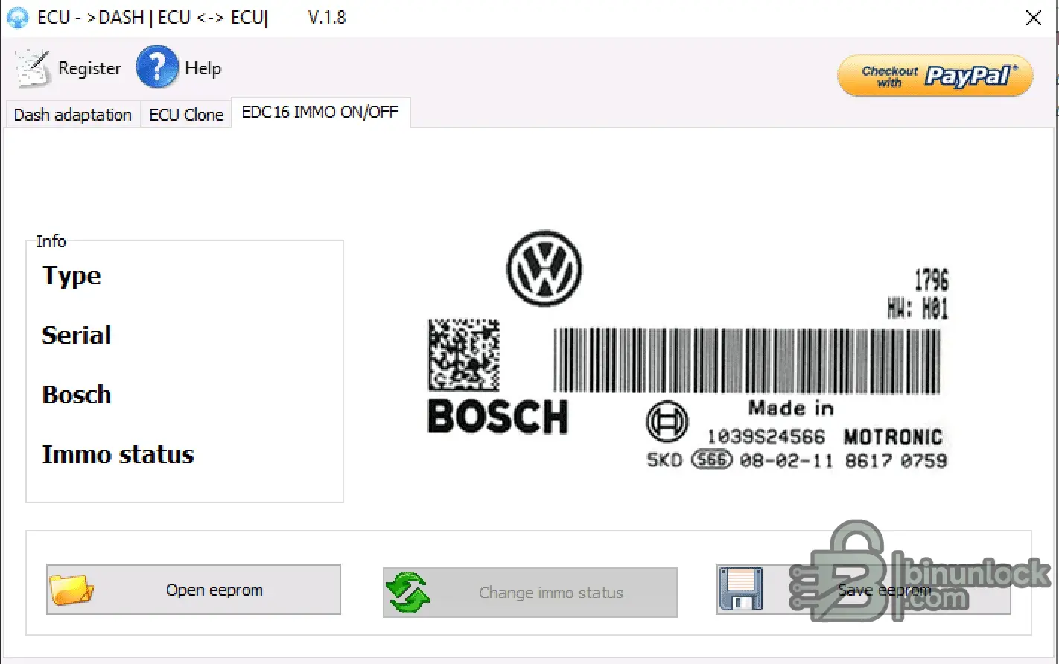Click the "Type" info label
Screen dimensions: 1059x664
point(71,276)
